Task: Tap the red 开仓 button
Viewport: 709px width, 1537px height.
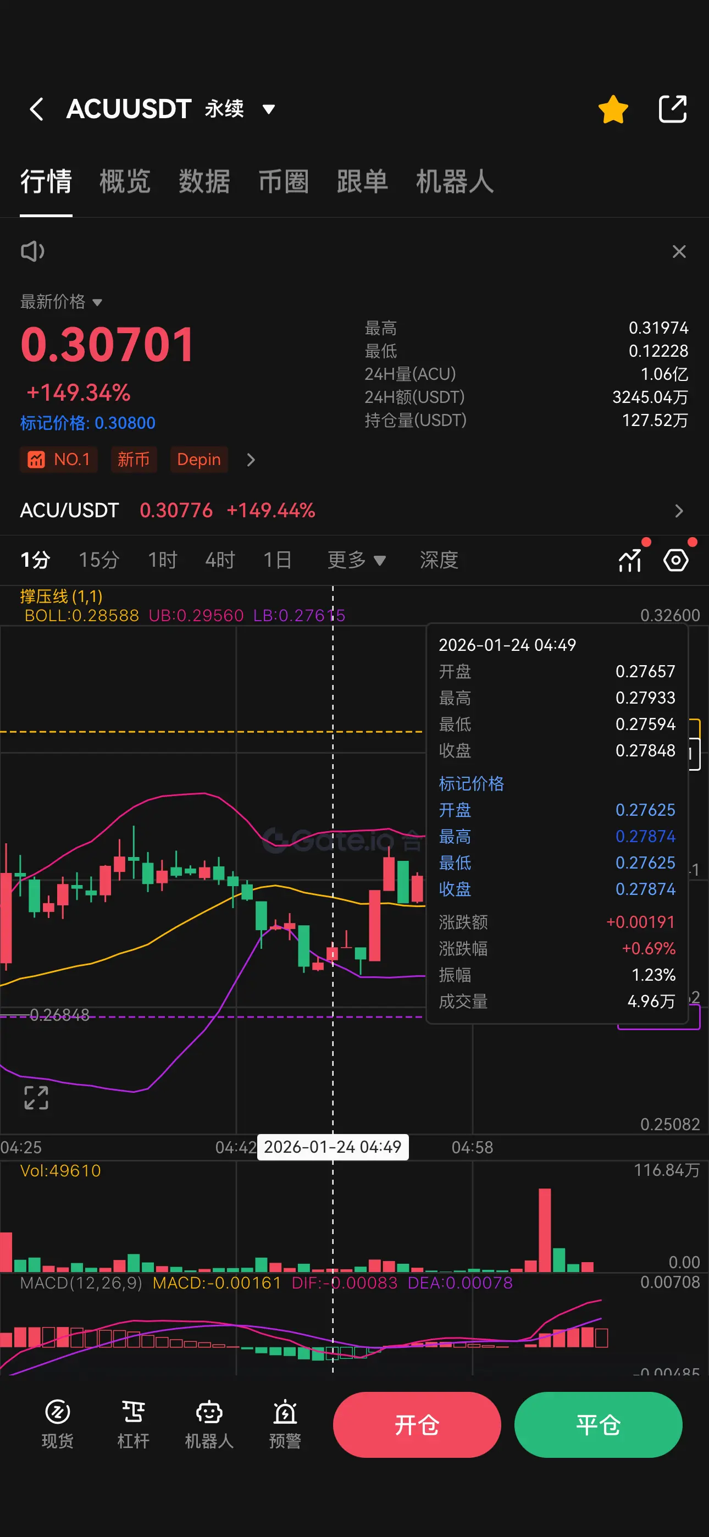Action: [417, 1425]
